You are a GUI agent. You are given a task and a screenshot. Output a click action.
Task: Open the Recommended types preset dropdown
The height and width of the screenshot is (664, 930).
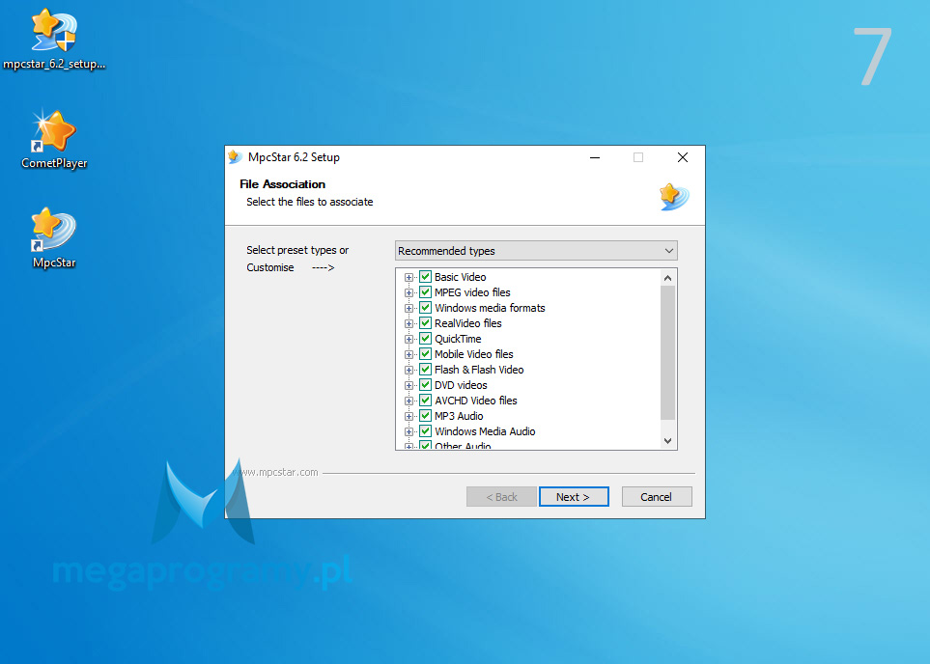click(x=536, y=251)
